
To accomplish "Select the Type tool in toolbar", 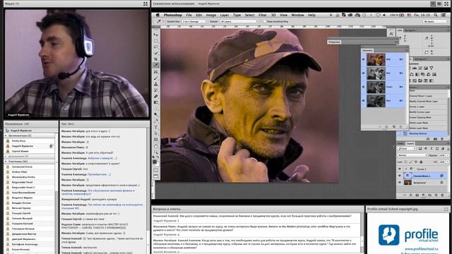I will click(156, 127).
